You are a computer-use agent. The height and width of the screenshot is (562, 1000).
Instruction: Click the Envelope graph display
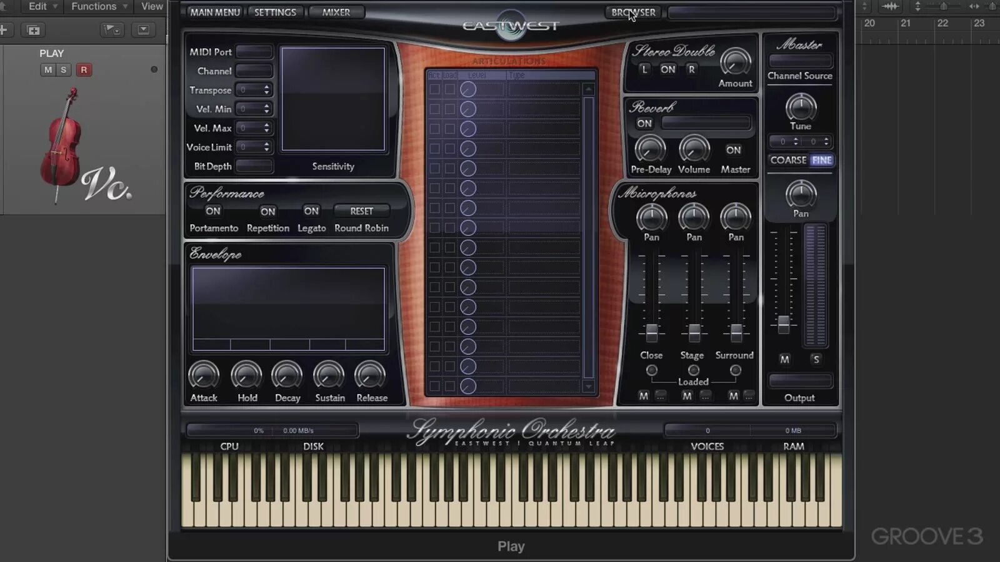click(288, 309)
